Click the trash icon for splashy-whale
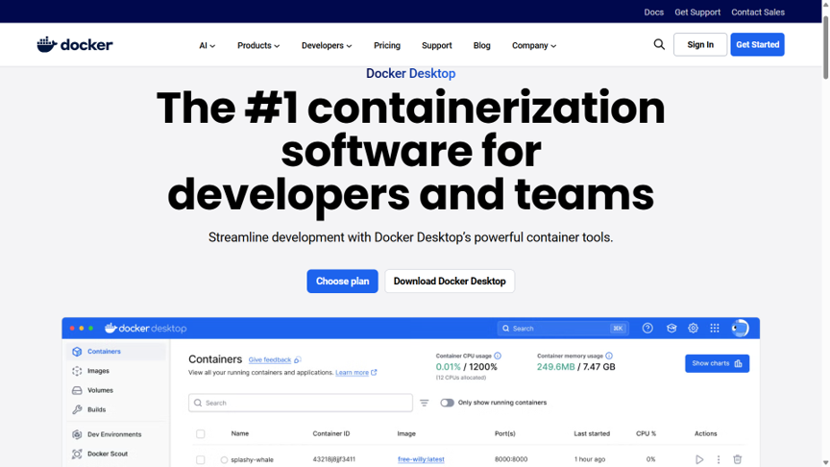The width and height of the screenshot is (830, 467). [x=738, y=459]
